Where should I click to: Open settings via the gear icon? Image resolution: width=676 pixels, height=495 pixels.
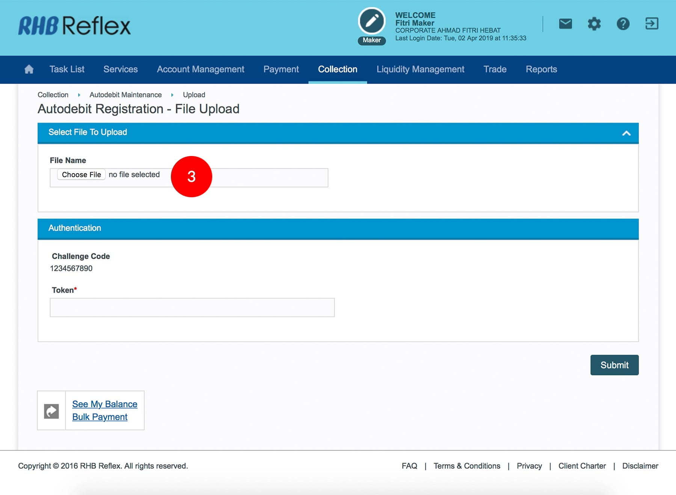(594, 24)
